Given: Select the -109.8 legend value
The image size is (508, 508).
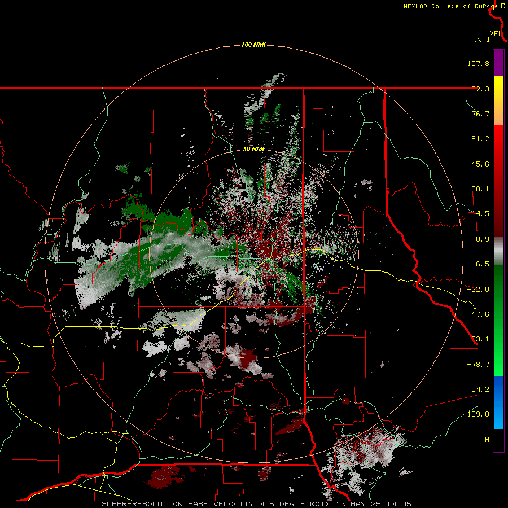Looking at the screenshot, I should 476,414.
